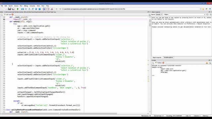Open the Run menu
Image resolution: width=212 pixels, height=119 pixels.
pyautogui.click(x=21, y=6)
